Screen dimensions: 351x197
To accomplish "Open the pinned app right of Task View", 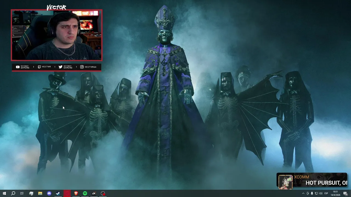I will point(31,193).
